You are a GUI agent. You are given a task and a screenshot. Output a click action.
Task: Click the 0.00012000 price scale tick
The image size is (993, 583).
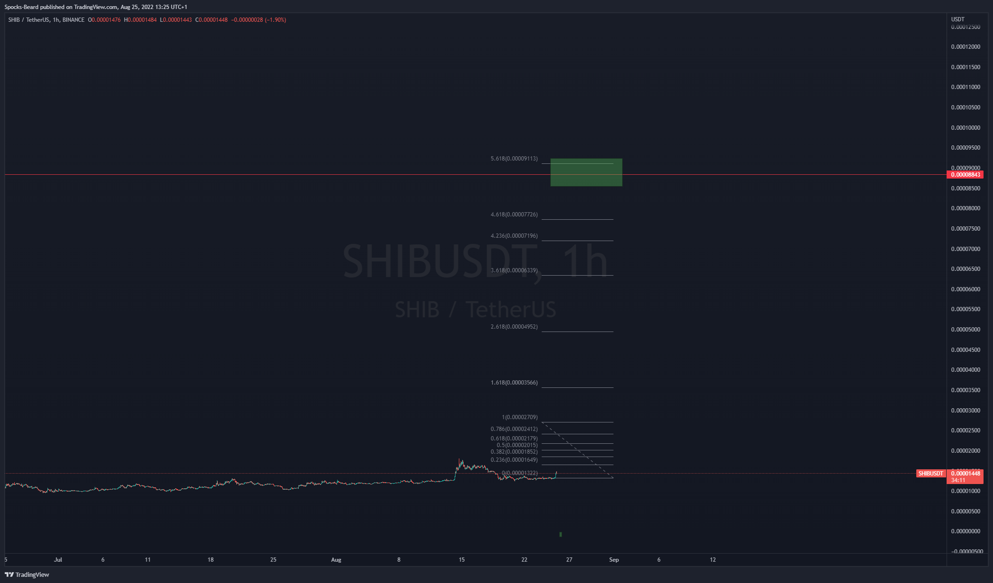966,47
